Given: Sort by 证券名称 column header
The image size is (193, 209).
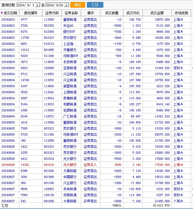Looking at the screenshot, I should pos(71,13).
